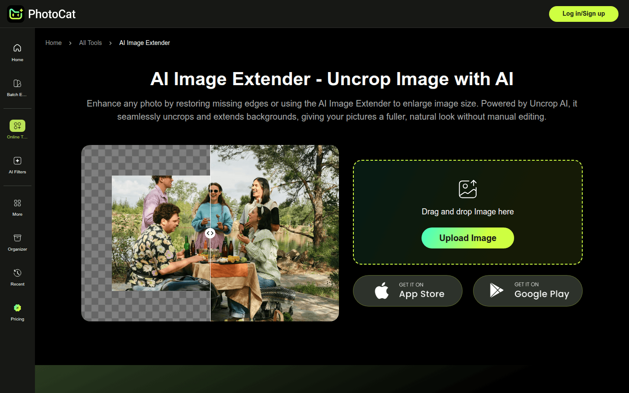Open the Organizer sidebar icon
Viewport: 629px width, 393px height.
pyautogui.click(x=17, y=238)
